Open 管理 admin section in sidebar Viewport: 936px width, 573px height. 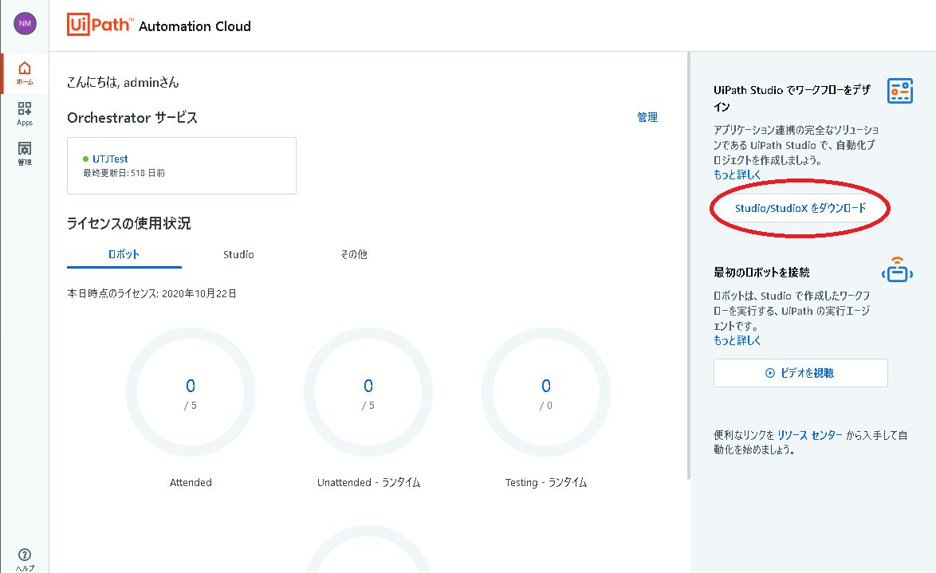[x=25, y=153]
